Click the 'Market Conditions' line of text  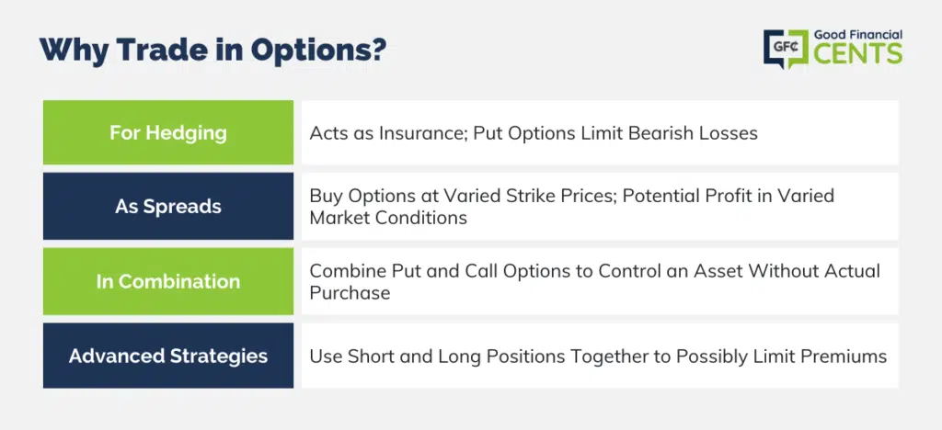coord(388,218)
